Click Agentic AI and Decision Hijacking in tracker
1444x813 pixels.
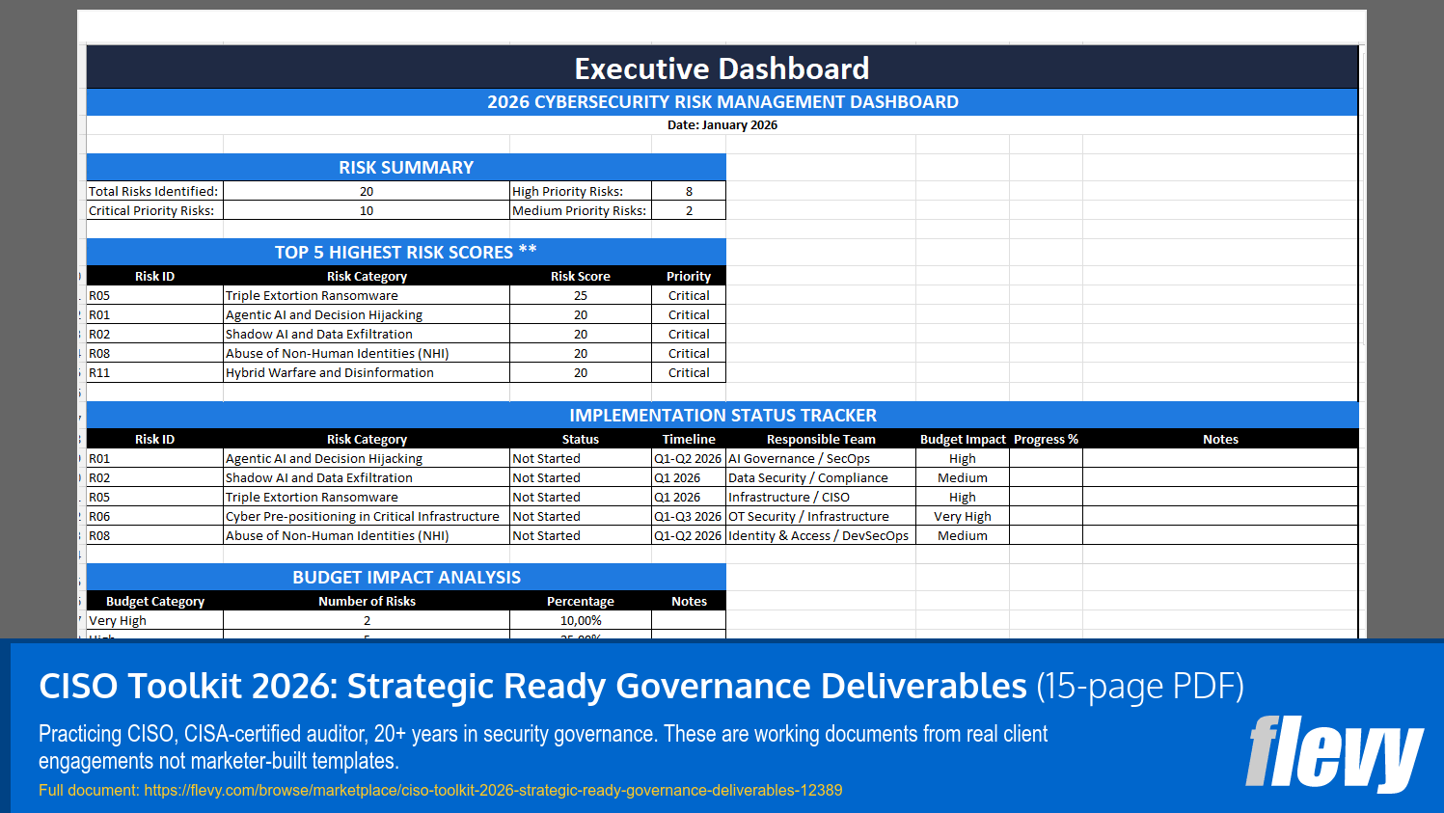point(367,458)
